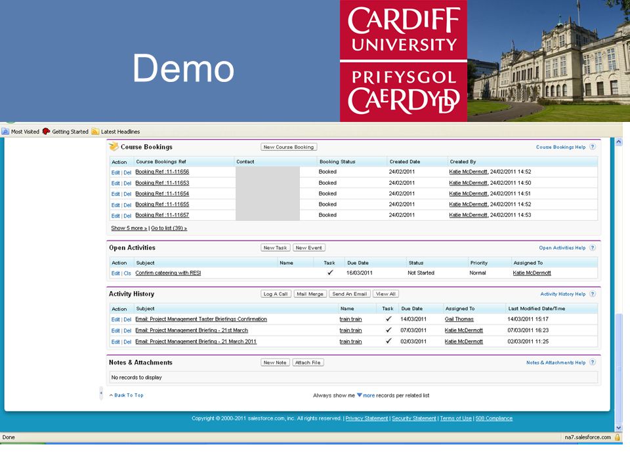Click the Attach File button

[x=308, y=363]
